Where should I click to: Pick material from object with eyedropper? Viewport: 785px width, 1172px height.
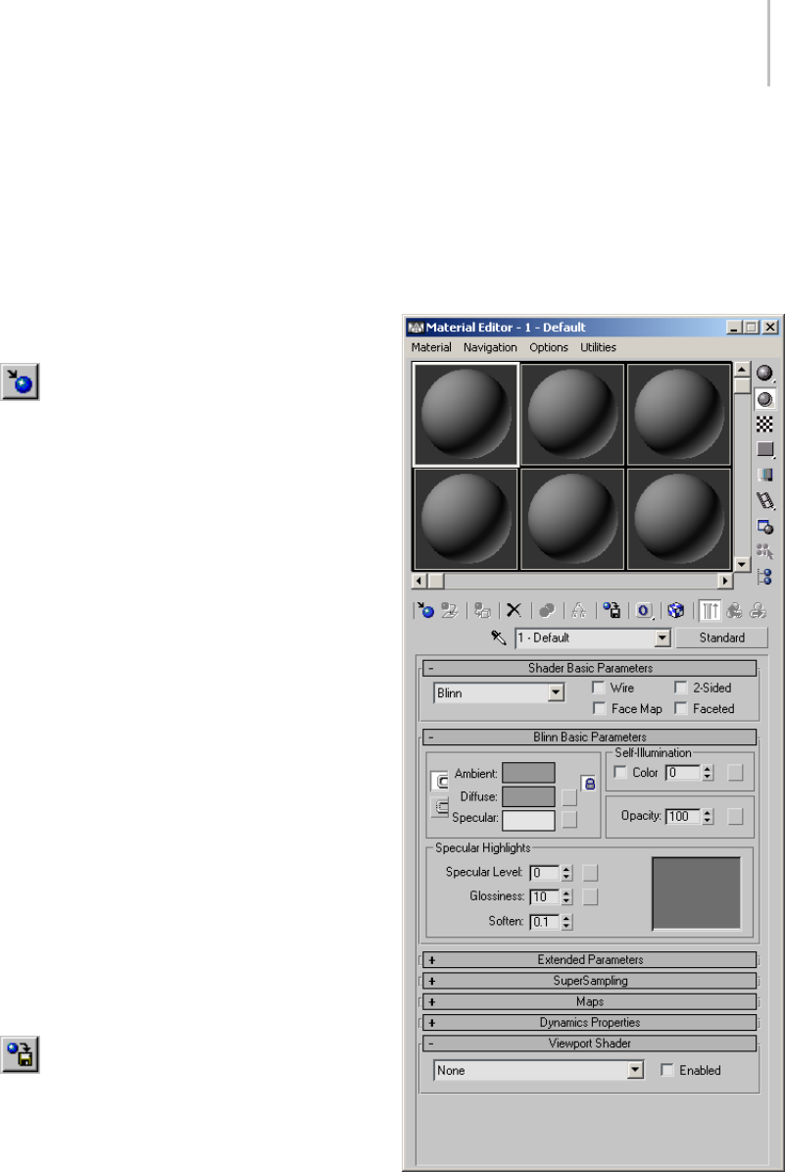tap(498, 637)
